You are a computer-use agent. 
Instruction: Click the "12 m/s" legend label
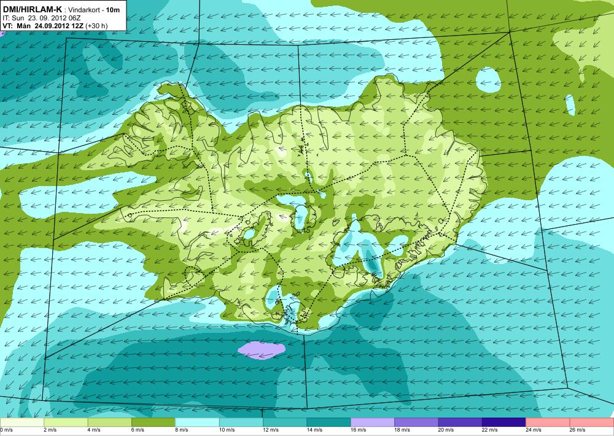pyautogui.click(x=271, y=430)
